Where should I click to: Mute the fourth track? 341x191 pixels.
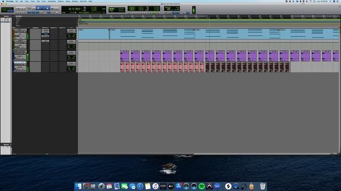25,65
